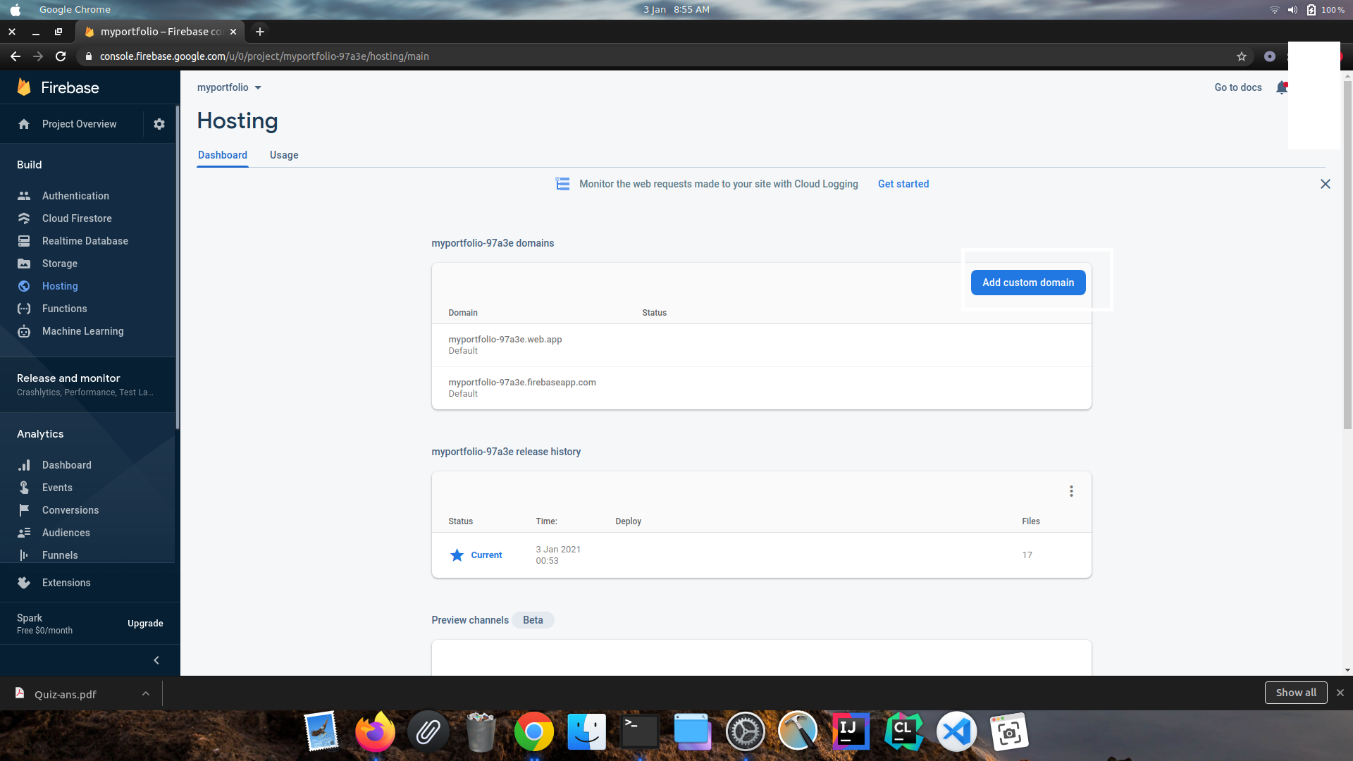This screenshot has height=761, width=1353.
Task: Collapse the sidebar with chevron
Action: pos(156,660)
